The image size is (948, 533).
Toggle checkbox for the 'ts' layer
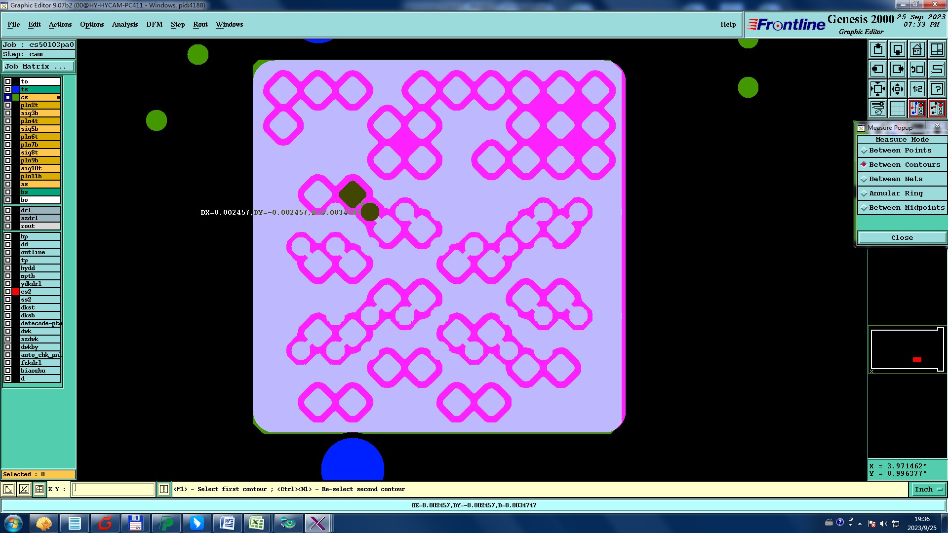click(8, 89)
